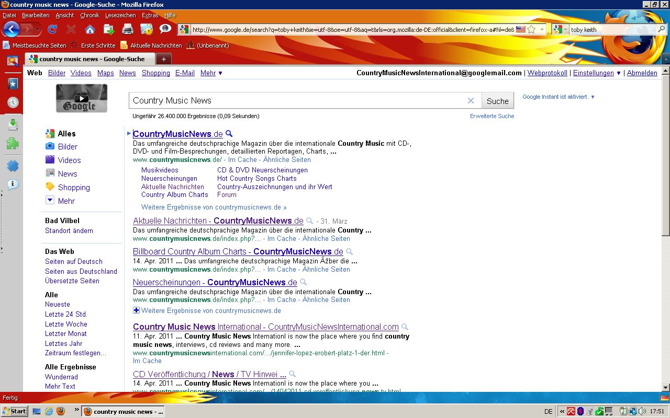670x418 pixels.
Task: Select 'Bilder' in the left search categories
Action: point(61,147)
